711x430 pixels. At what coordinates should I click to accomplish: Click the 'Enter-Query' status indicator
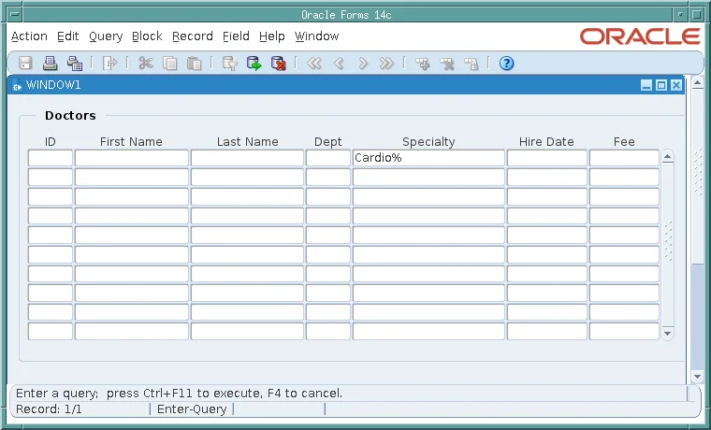[x=192, y=409]
